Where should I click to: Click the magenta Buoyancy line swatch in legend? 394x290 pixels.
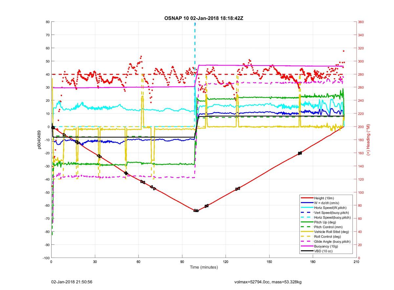(x=307, y=246)
